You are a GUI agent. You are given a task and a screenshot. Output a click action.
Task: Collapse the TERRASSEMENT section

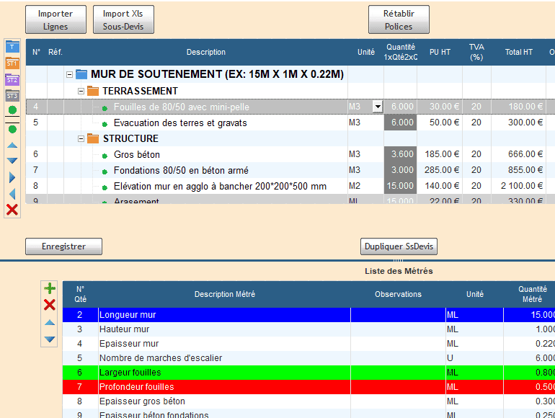click(x=81, y=91)
